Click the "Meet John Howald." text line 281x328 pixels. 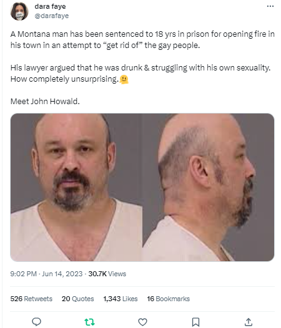click(x=45, y=102)
